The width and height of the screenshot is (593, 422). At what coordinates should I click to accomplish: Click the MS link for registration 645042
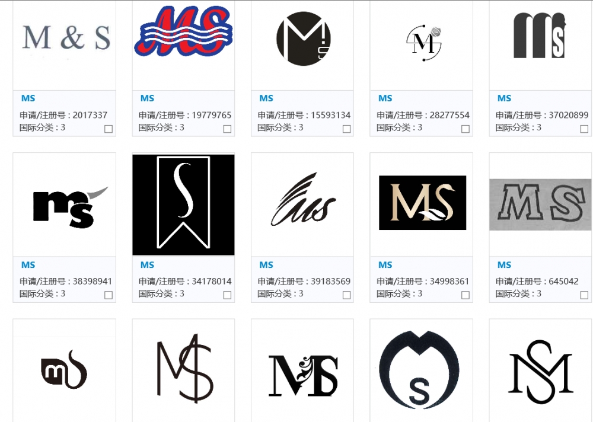504,265
